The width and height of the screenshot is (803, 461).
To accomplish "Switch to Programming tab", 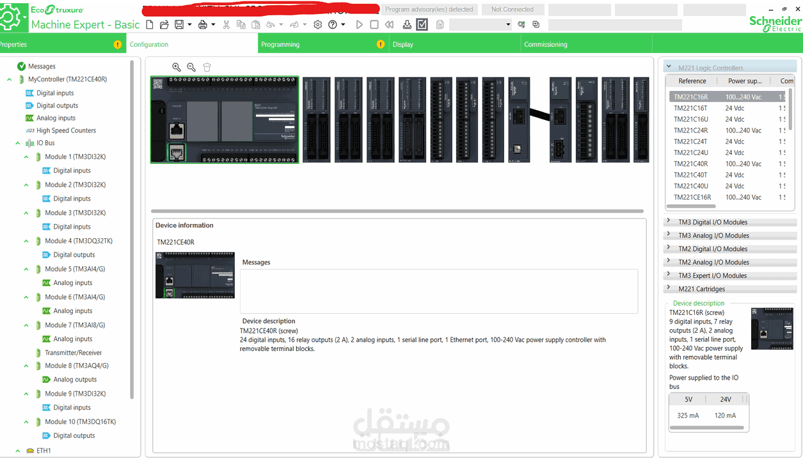I will coord(324,44).
